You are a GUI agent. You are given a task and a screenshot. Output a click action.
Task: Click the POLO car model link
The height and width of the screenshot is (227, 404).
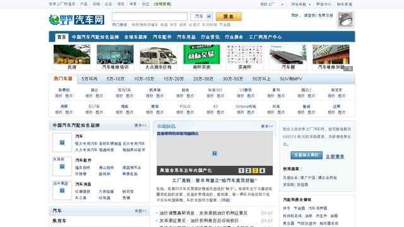point(185,107)
